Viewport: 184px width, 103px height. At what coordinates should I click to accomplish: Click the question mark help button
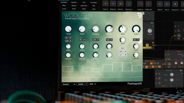pos(87,84)
